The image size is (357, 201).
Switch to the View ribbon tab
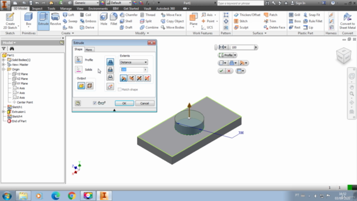click(80, 9)
